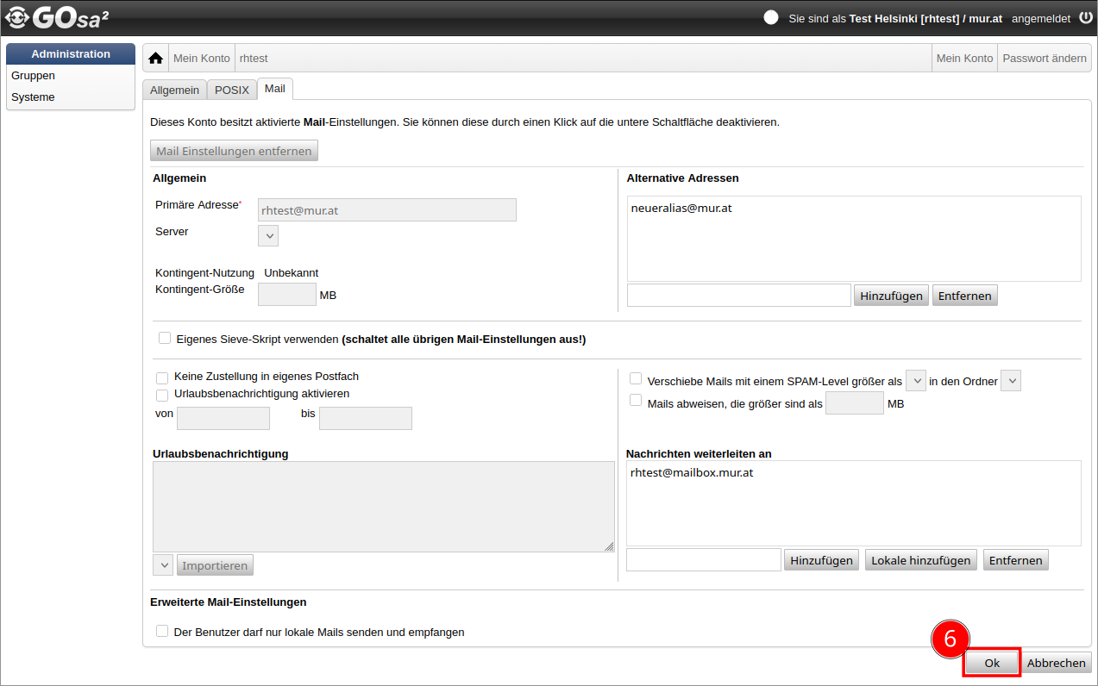Viewport: 1098px width, 686px height.
Task: Click the white status circle in header
Action: point(771,18)
